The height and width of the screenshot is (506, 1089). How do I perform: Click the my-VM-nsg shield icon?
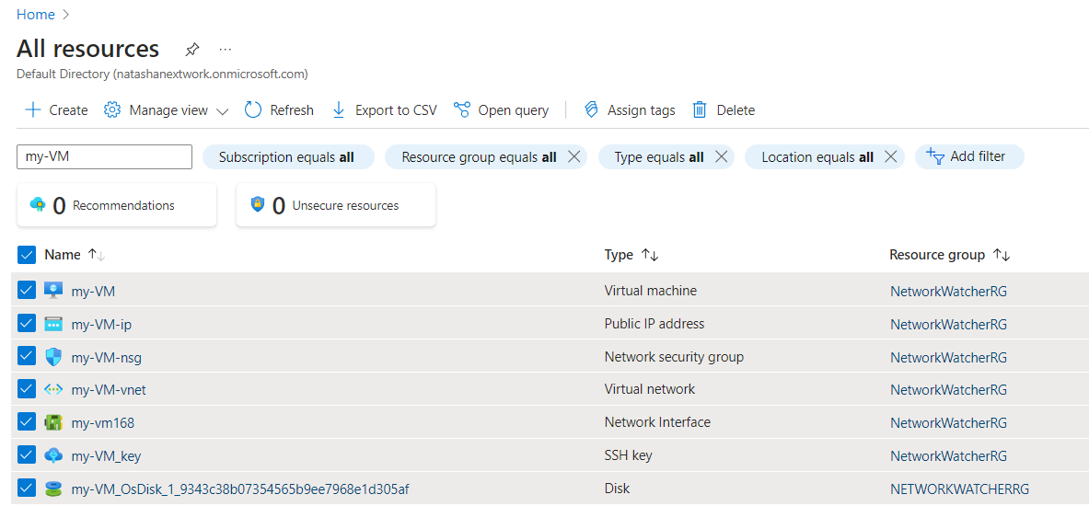click(x=53, y=357)
